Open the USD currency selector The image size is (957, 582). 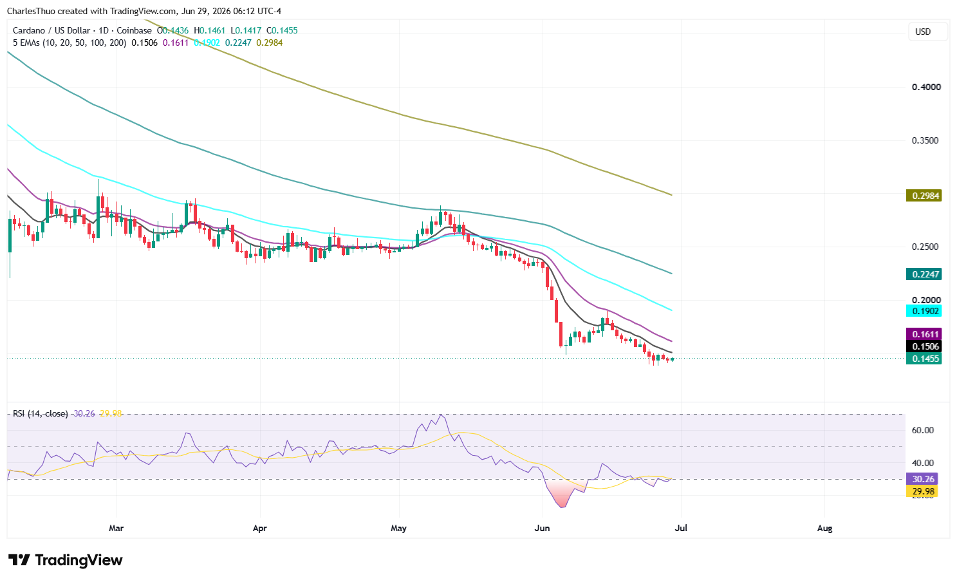pos(927,32)
